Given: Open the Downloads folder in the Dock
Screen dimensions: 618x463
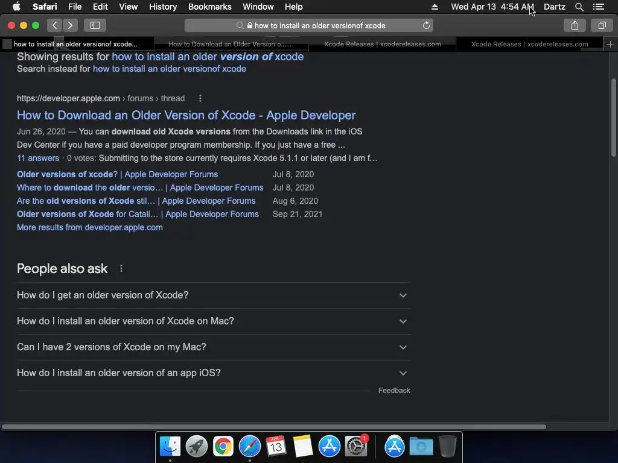Looking at the screenshot, I should coord(421,447).
